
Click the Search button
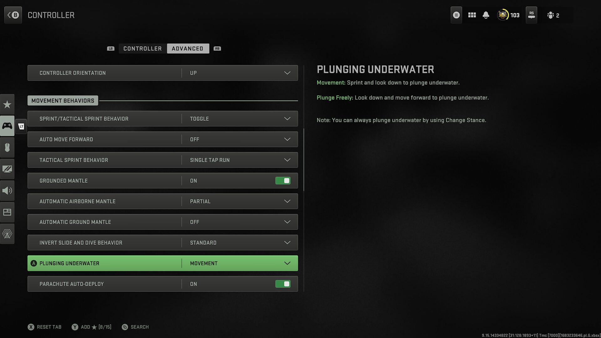135,327
